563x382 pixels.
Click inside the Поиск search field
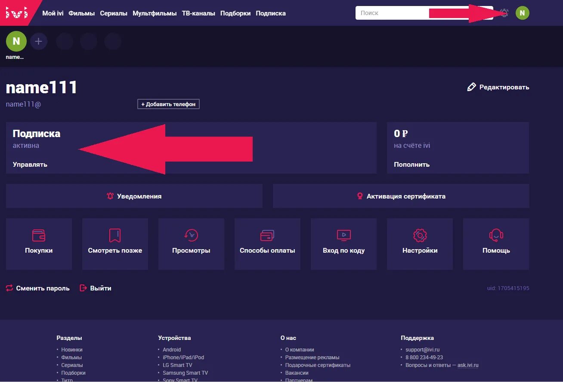[x=387, y=12]
